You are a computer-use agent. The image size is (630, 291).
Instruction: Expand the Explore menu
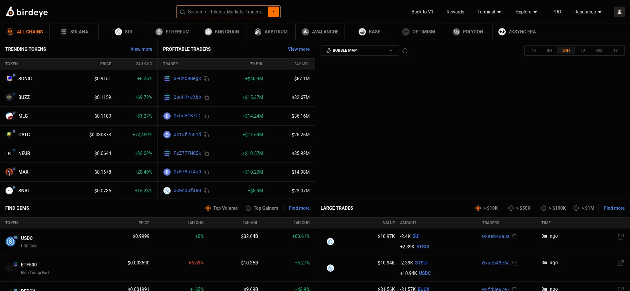point(526,12)
